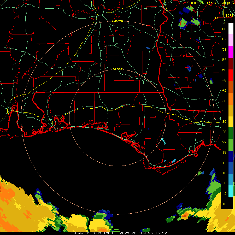The height and width of the screenshot is (235, 235).
Task: Click the legend value 30
Action: point(224,121)
